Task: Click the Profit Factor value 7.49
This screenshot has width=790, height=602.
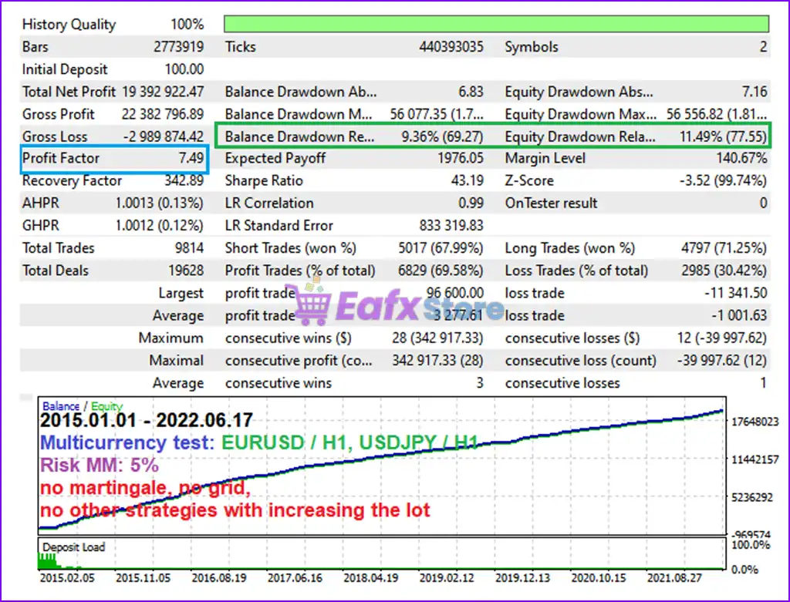Action: [191, 158]
